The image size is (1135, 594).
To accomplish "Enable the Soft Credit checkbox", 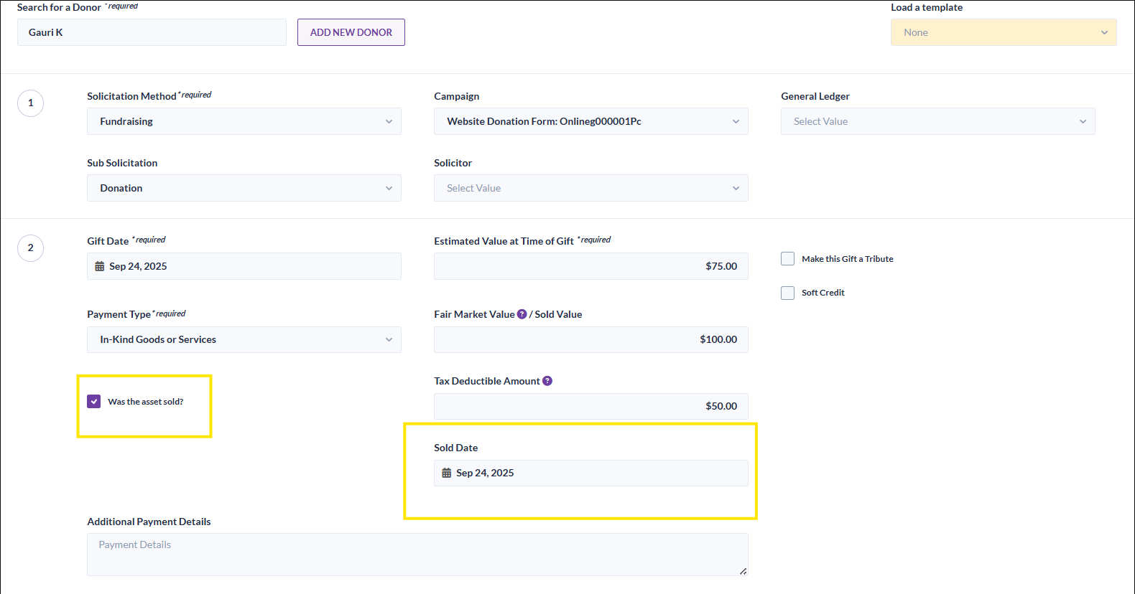I will pyautogui.click(x=788, y=293).
